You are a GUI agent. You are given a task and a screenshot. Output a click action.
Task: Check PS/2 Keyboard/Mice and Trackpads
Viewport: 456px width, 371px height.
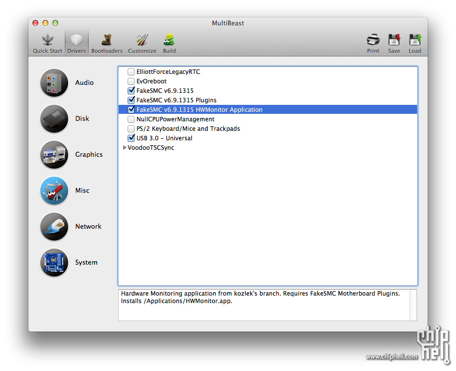(x=131, y=128)
